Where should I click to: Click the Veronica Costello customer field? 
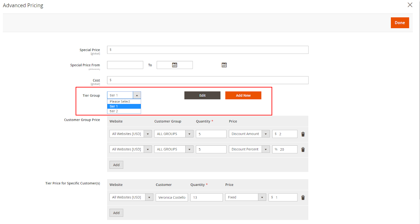[172, 197]
